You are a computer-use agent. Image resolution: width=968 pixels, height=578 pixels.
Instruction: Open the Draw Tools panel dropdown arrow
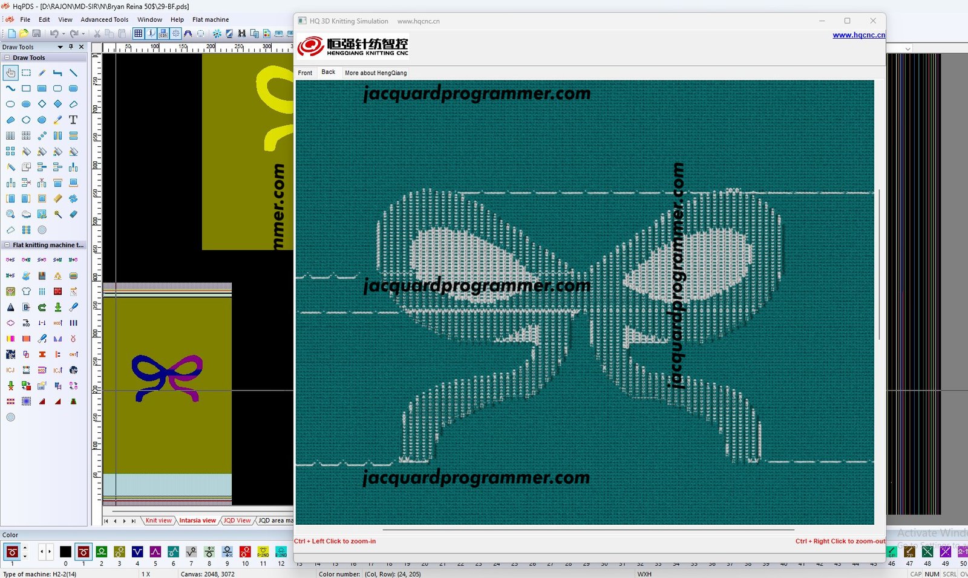(60, 47)
